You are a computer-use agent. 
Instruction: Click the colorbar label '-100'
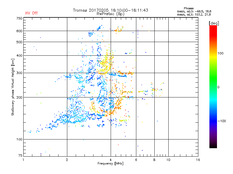tap(222, 121)
